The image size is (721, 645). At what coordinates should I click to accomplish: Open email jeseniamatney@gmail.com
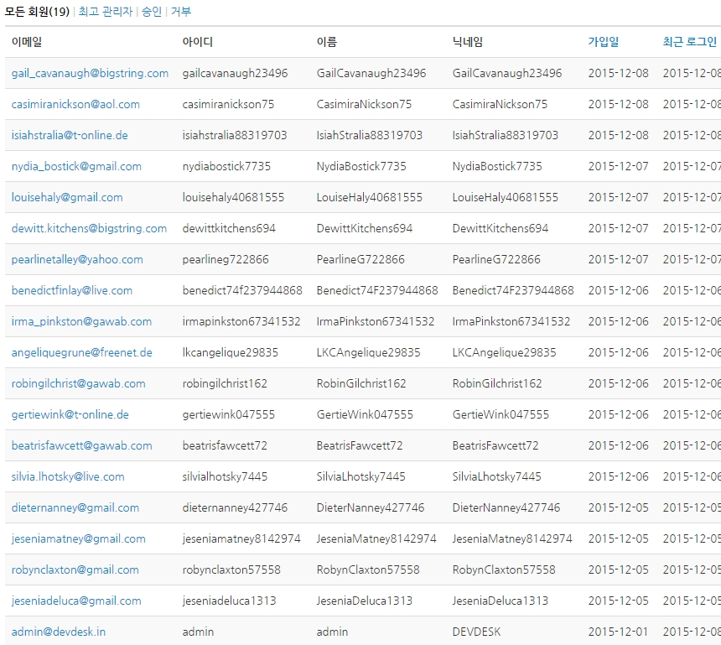click(78, 539)
